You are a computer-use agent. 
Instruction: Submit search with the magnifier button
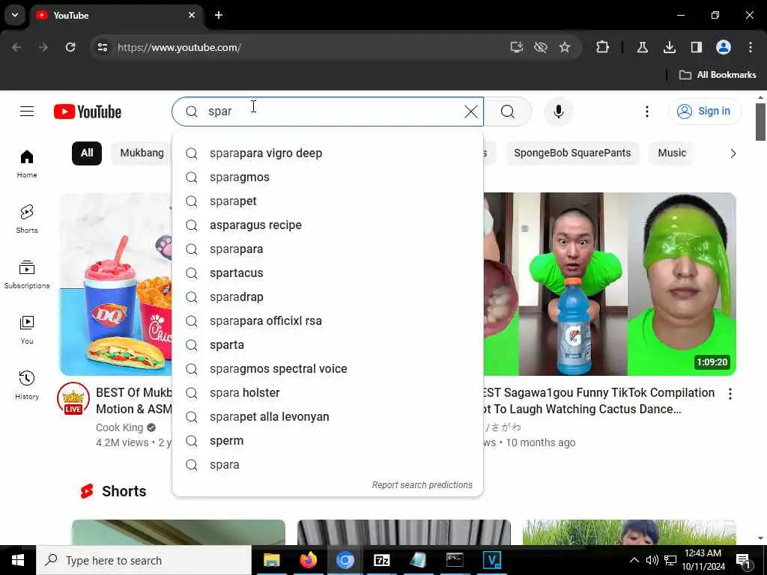point(508,112)
